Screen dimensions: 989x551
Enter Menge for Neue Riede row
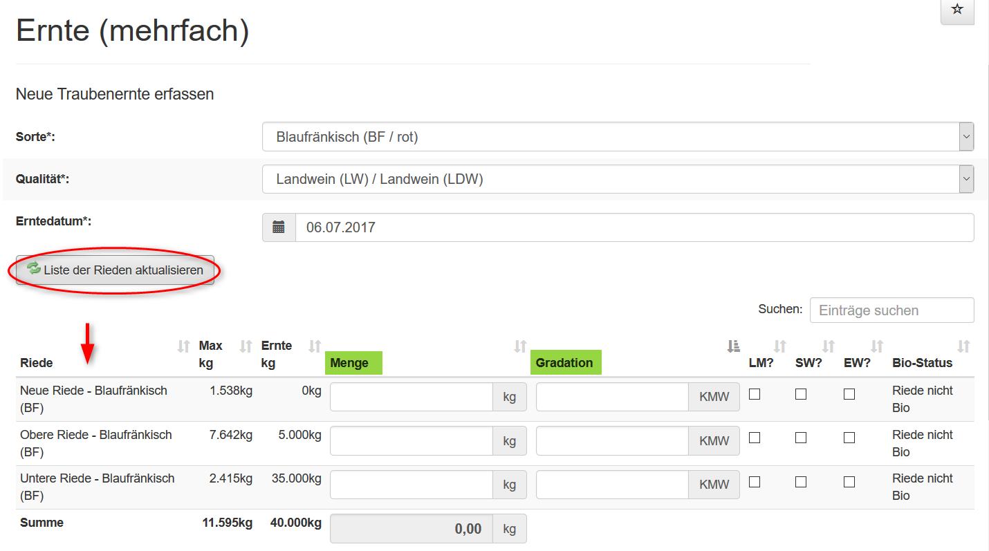[x=412, y=398]
